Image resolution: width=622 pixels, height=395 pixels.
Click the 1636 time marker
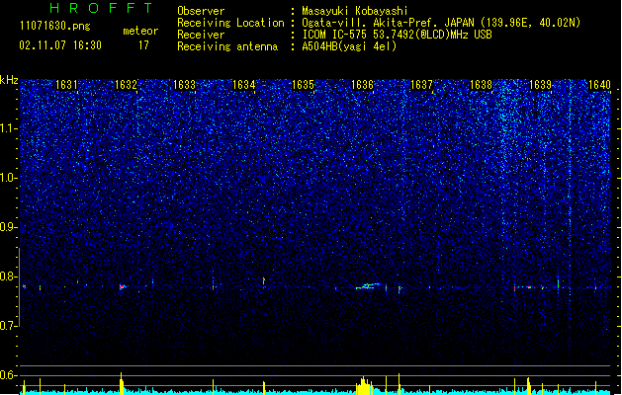(363, 85)
